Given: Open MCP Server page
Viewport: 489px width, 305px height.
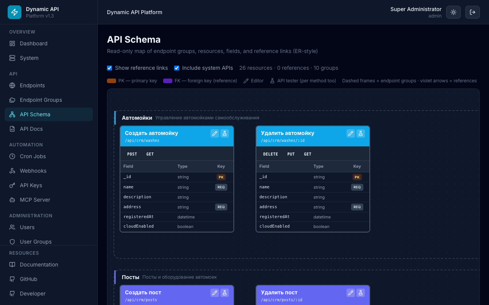Looking at the screenshot, I should pyautogui.click(x=49, y=200).
